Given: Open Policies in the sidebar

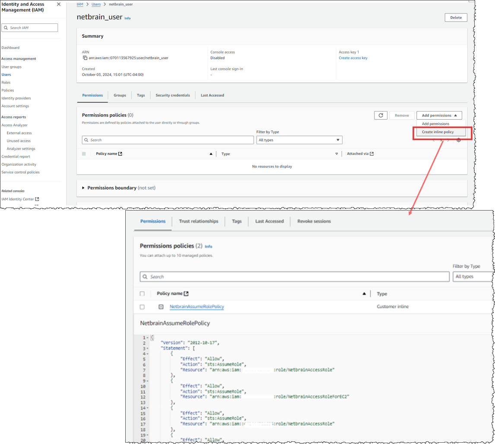Looking at the screenshot, I should [8, 90].
